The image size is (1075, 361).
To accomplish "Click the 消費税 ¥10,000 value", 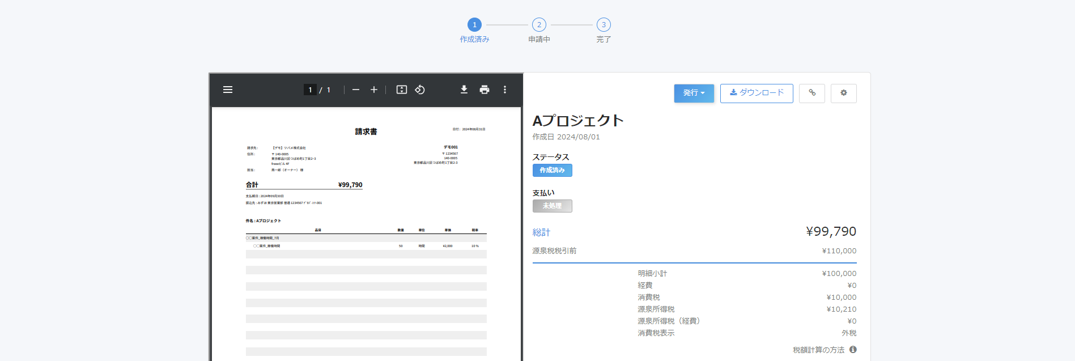I will (x=842, y=298).
